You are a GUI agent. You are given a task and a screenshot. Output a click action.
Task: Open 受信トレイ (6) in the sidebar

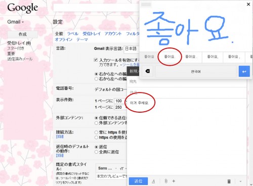19,43
